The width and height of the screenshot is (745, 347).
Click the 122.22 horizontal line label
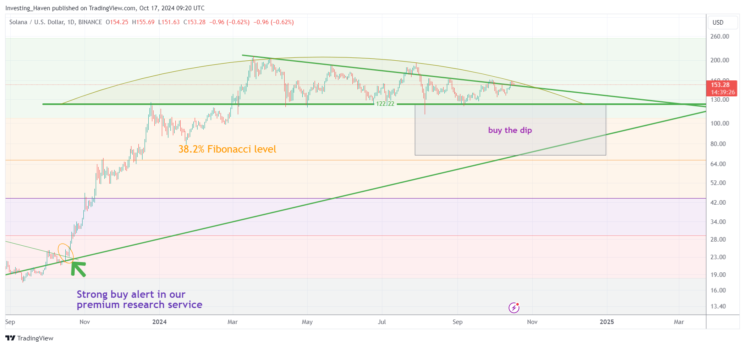385,104
